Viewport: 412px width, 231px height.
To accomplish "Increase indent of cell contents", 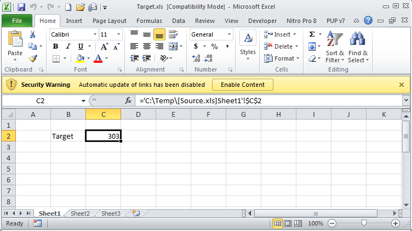I will tap(146, 58).
